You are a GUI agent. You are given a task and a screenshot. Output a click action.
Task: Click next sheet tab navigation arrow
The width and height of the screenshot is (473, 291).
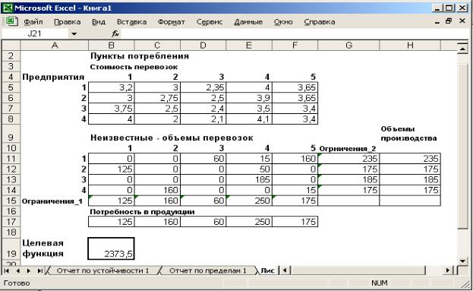click(x=29, y=270)
